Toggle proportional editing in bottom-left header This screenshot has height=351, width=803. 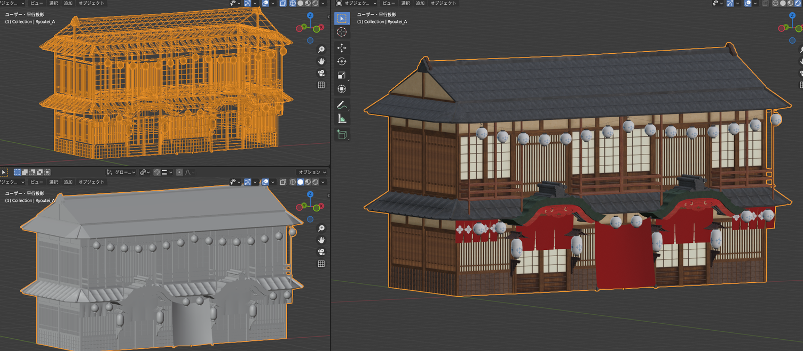coord(179,172)
